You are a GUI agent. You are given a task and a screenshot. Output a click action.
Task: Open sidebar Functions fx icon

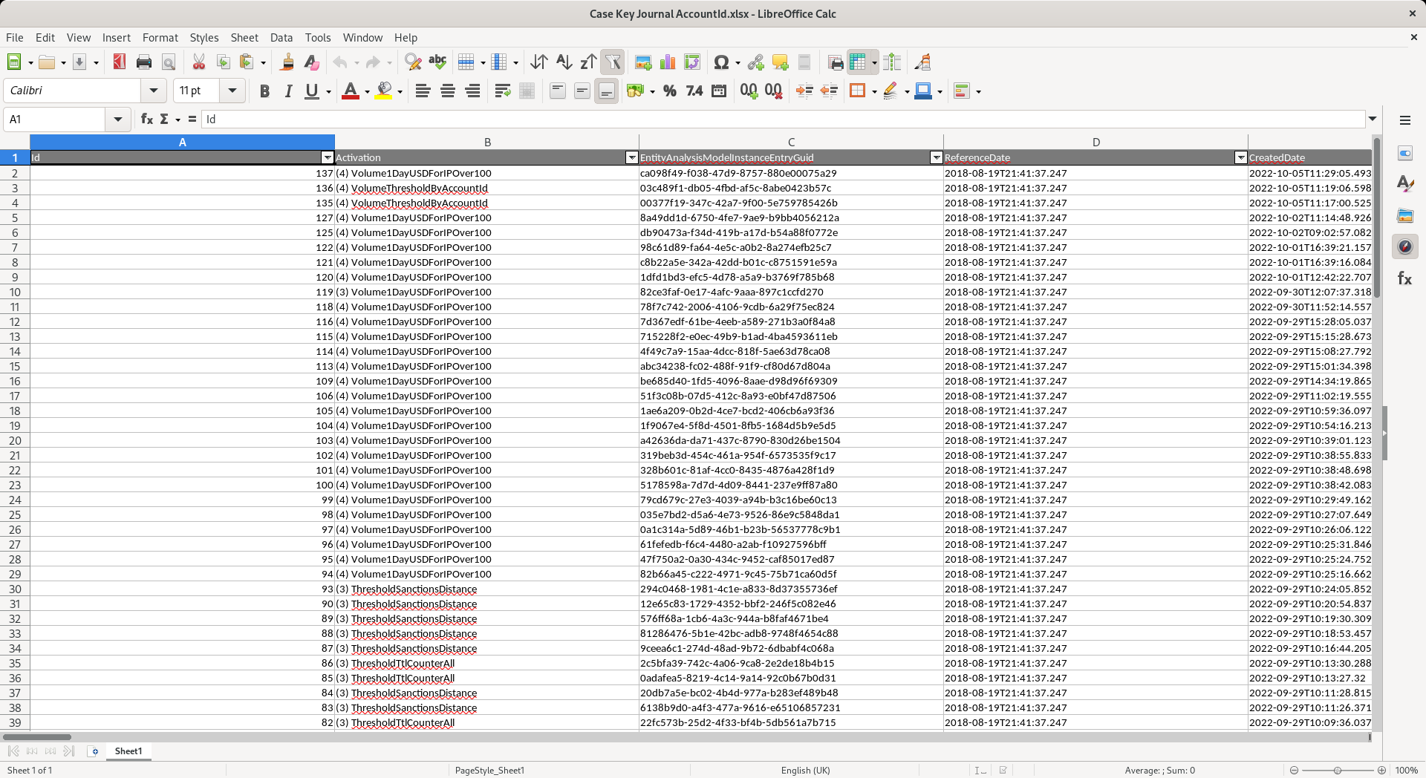(1405, 278)
